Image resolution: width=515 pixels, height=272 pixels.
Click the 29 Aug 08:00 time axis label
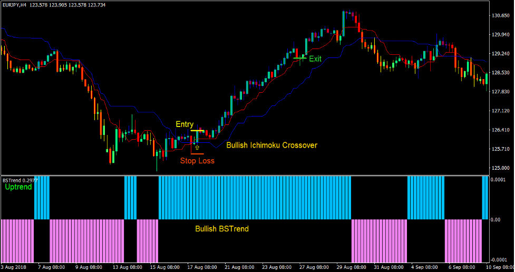click(352, 267)
